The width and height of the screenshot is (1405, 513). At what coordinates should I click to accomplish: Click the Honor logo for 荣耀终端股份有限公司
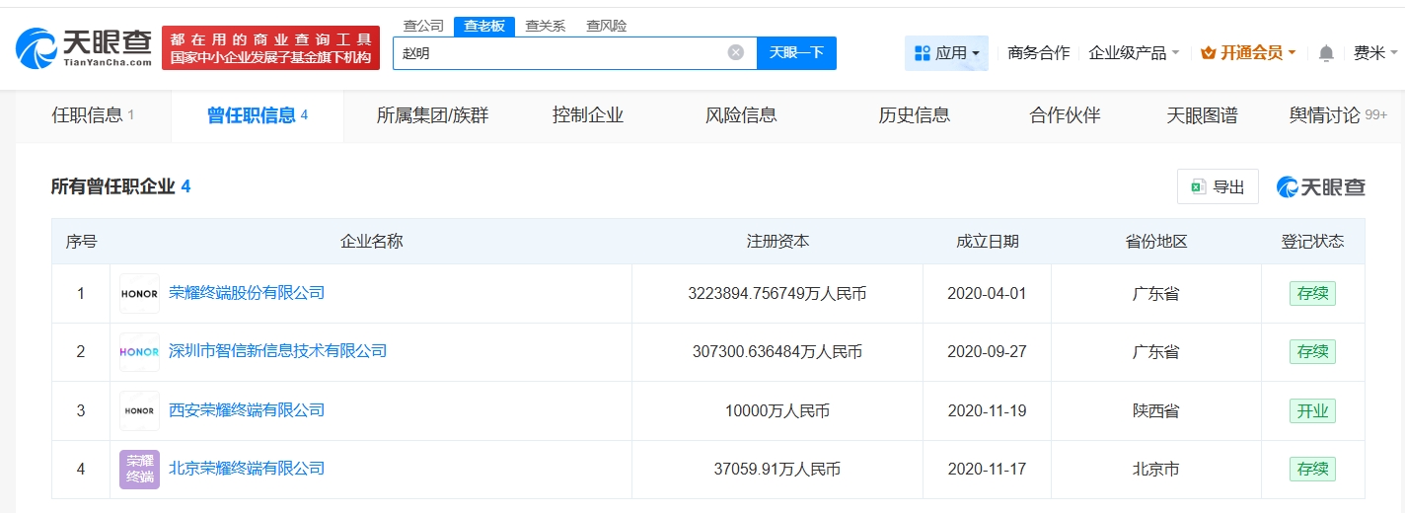[x=139, y=294]
